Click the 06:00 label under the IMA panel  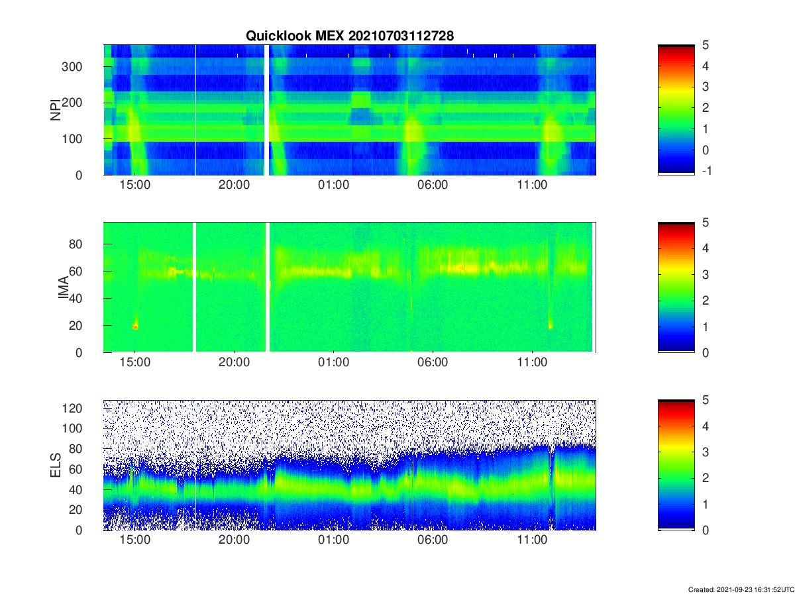tap(433, 364)
